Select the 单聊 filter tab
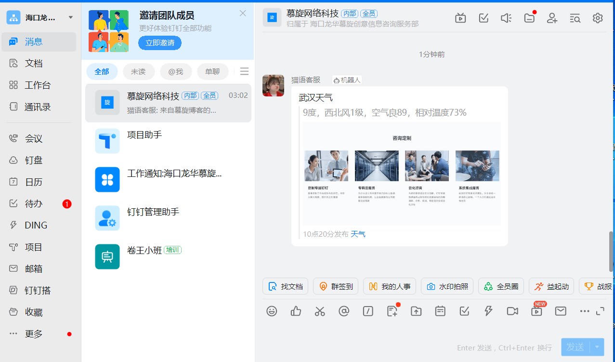This screenshot has height=362, width=615. (x=212, y=72)
